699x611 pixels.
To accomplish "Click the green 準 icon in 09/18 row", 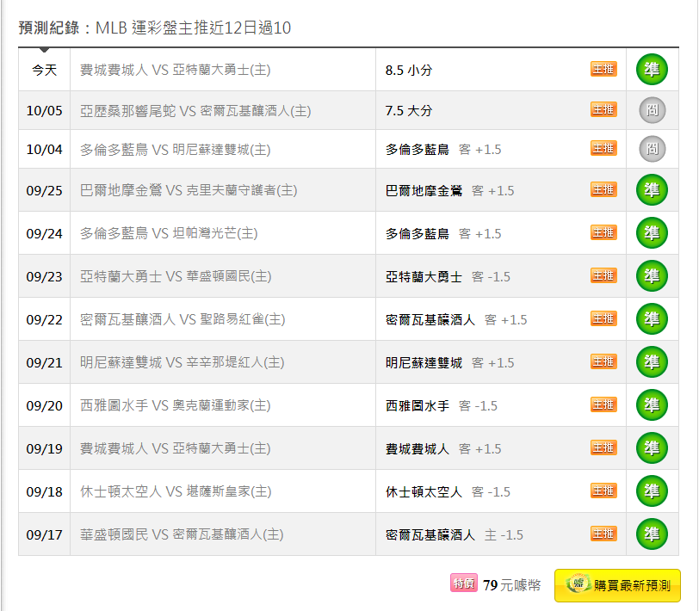I will point(652,491).
